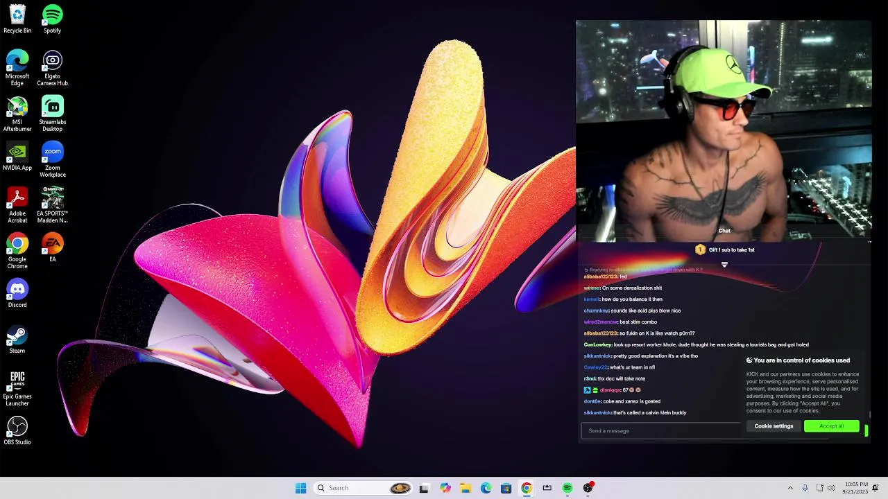Click the r3nd username in chat
The height and width of the screenshot is (499, 888).
tap(590, 378)
